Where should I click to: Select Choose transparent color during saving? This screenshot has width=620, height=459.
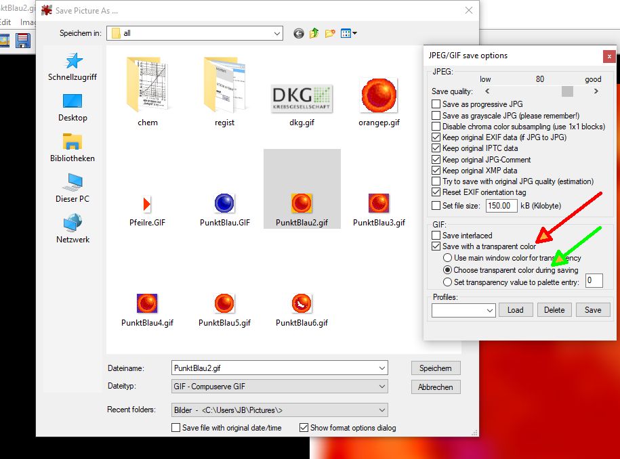(448, 270)
